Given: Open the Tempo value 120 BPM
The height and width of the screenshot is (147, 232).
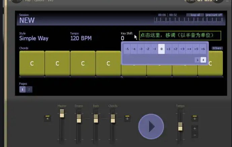Looking at the screenshot, I should [81, 38].
